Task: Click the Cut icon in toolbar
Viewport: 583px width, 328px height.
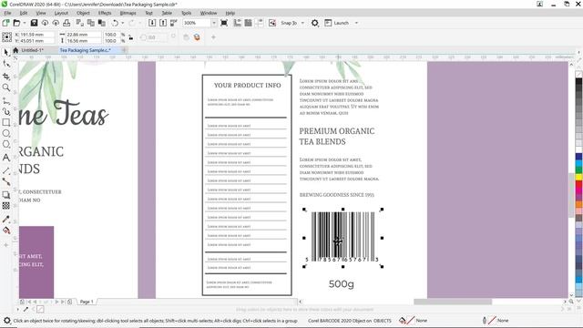Action: pos(79,23)
